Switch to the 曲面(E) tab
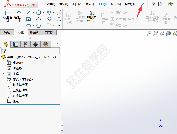Image resolution: width=177 pixels, height=134 pixels. point(50,32)
